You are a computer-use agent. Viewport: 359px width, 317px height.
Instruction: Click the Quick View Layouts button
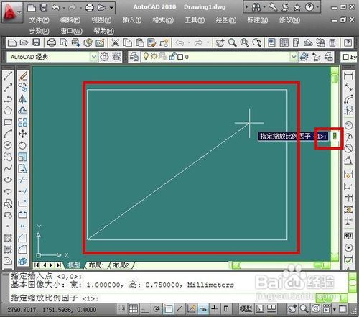[x=260, y=309]
